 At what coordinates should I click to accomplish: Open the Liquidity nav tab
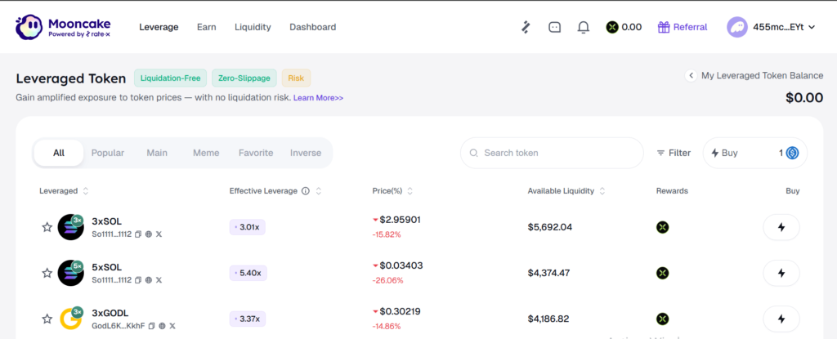point(253,27)
